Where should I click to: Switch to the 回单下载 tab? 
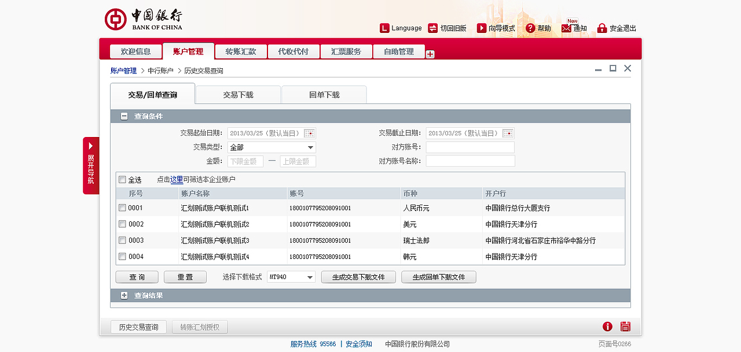pyautogui.click(x=324, y=94)
